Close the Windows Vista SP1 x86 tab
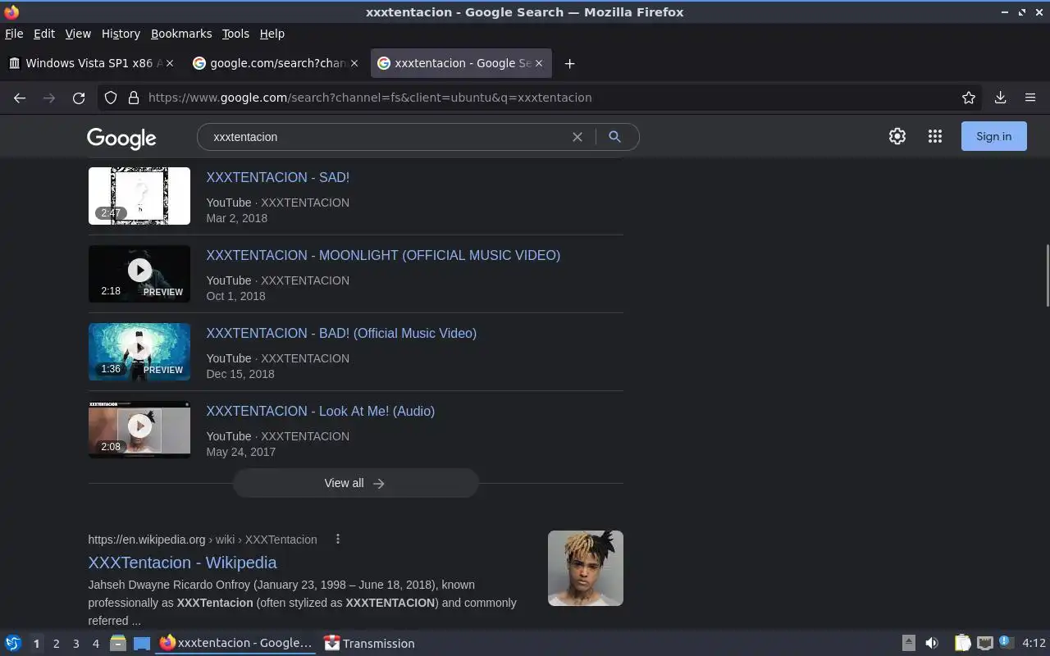The image size is (1050, 656). [170, 63]
